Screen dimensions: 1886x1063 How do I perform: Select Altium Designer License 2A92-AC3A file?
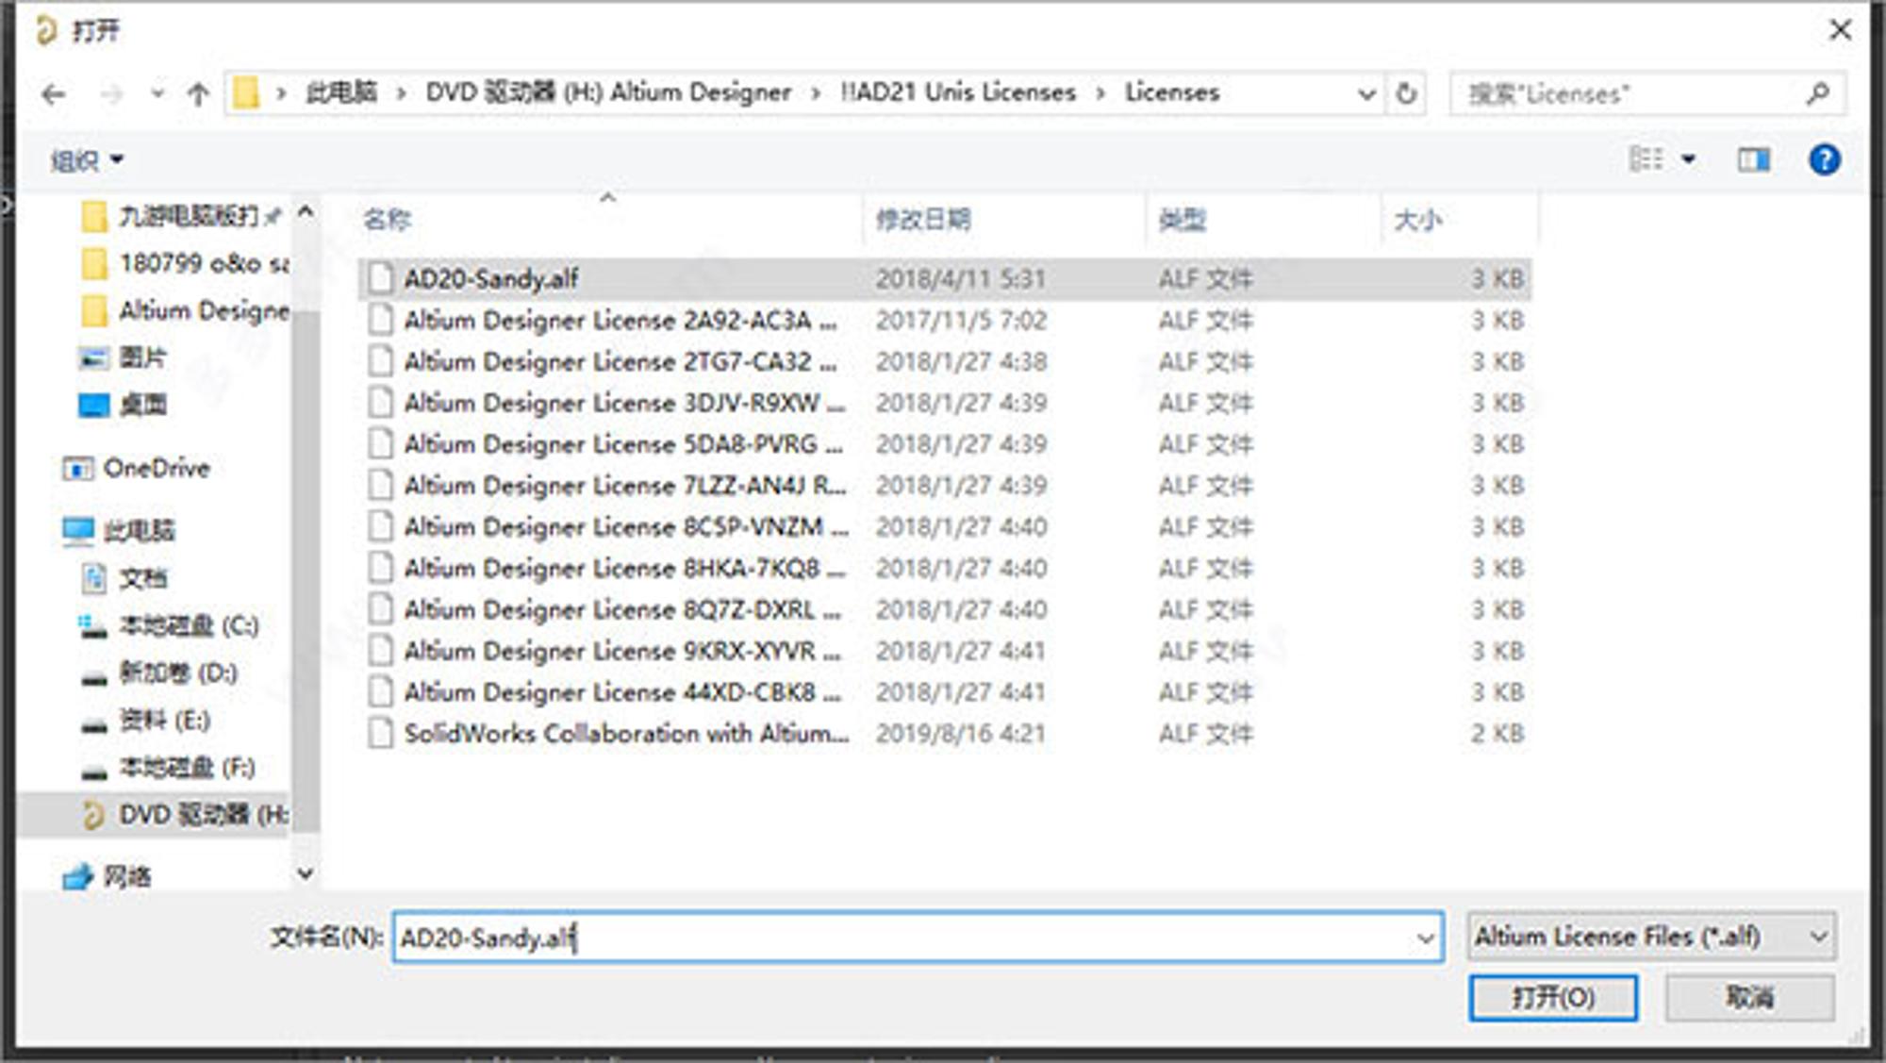(944, 320)
